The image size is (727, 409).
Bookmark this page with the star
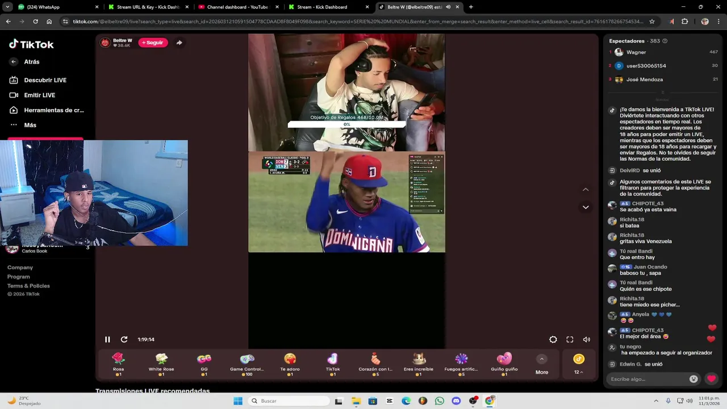[652, 22]
